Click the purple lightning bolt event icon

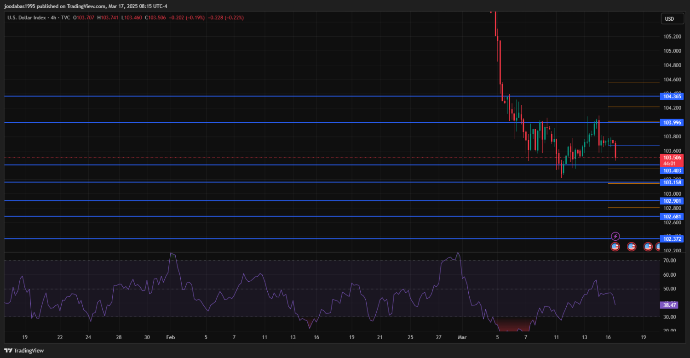point(615,236)
